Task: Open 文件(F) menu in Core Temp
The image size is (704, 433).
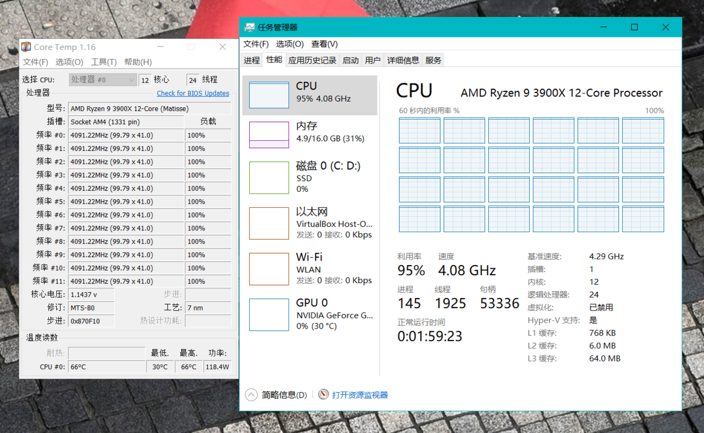Action: pyautogui.click(x=36, y=62)
